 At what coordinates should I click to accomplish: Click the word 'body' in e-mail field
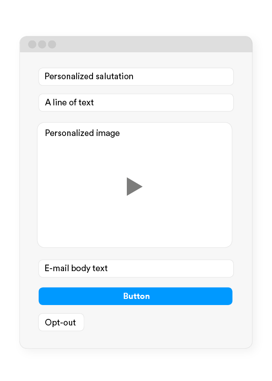(81, 268)
